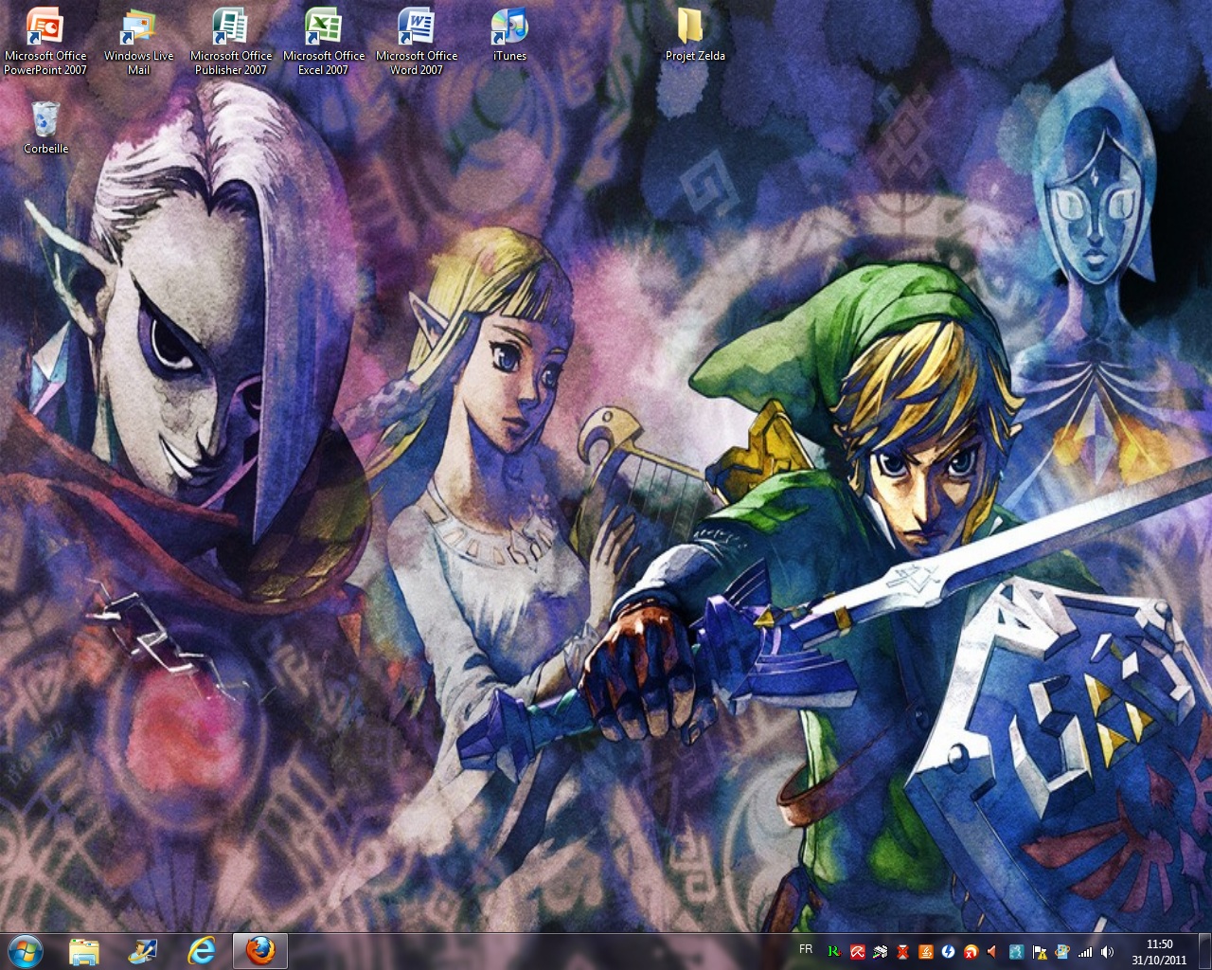Click the teal square tray icon
The height and width of the screenshot is (970, 1212).
point(1016,951)
